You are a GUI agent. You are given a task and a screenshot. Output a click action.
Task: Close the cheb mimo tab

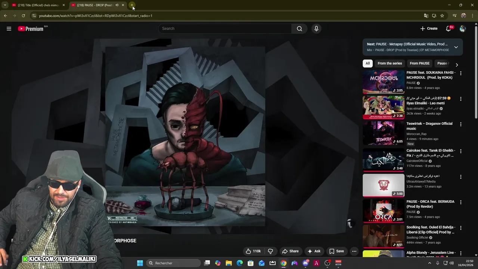click(x=63, y=5)
